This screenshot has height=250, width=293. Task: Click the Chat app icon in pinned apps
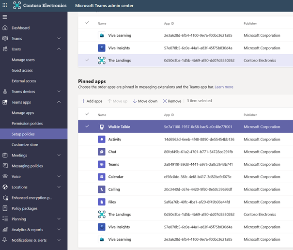click(x=102, y=152)
